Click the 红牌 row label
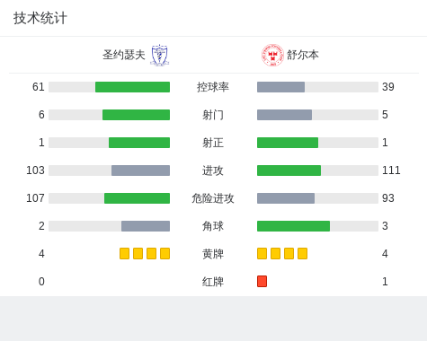427x341 pixels. 213,282
